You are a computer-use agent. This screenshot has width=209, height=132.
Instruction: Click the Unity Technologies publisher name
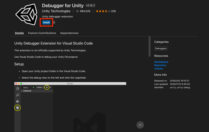point(56,11)
